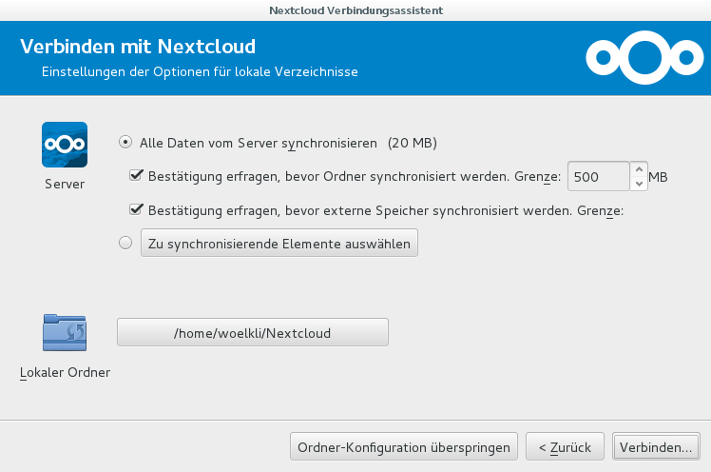Open 'Zu synchronisierende Elemente auswählen' button
Viewport: 711px width, 472px height.
click(x=279, y=243)
